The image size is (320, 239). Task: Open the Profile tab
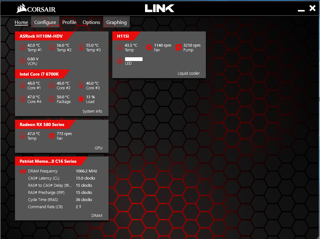tap(69, 22)
